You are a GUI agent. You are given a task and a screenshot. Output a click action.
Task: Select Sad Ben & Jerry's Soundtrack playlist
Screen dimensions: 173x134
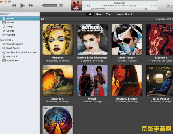pos(22,52)
